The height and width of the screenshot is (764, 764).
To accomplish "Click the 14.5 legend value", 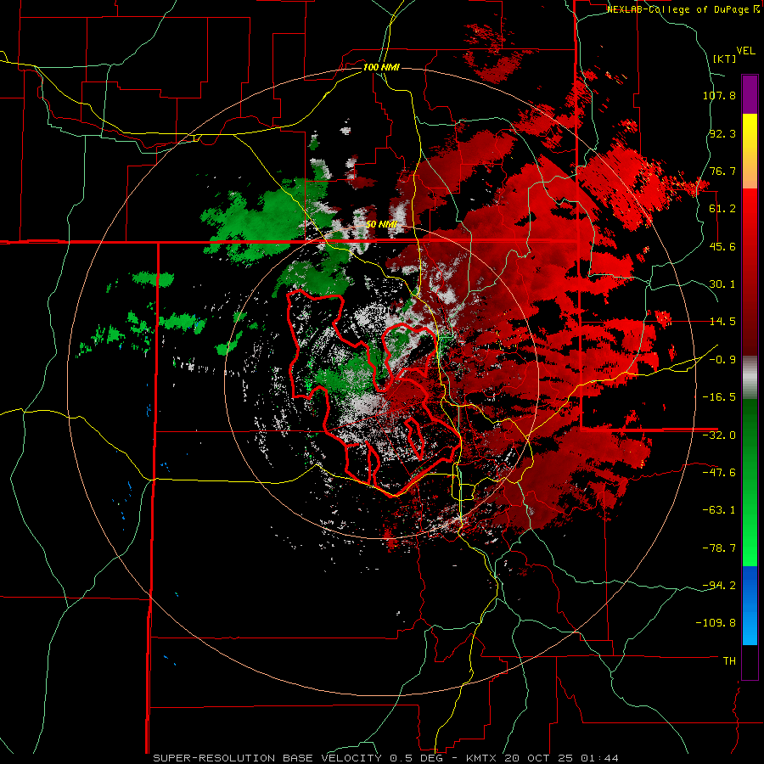I will point(722,322).
